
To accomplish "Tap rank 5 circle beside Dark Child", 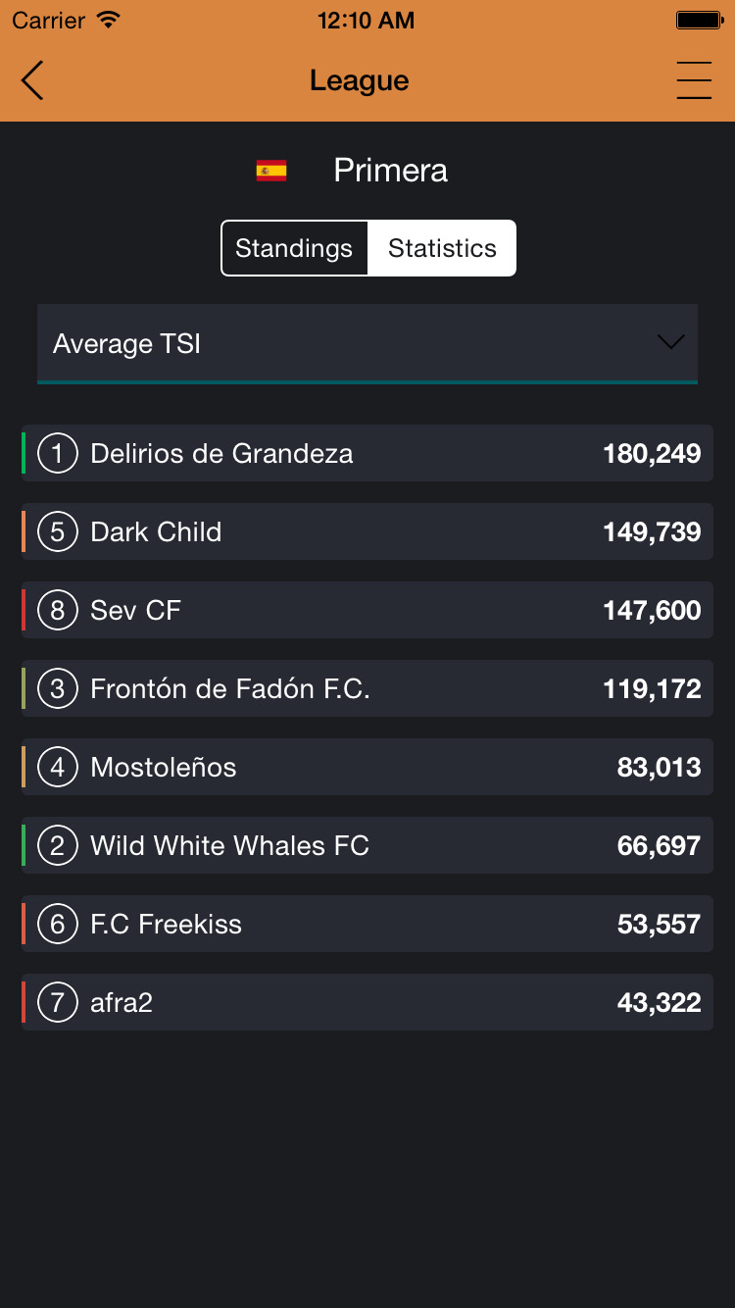I will 58,531.
